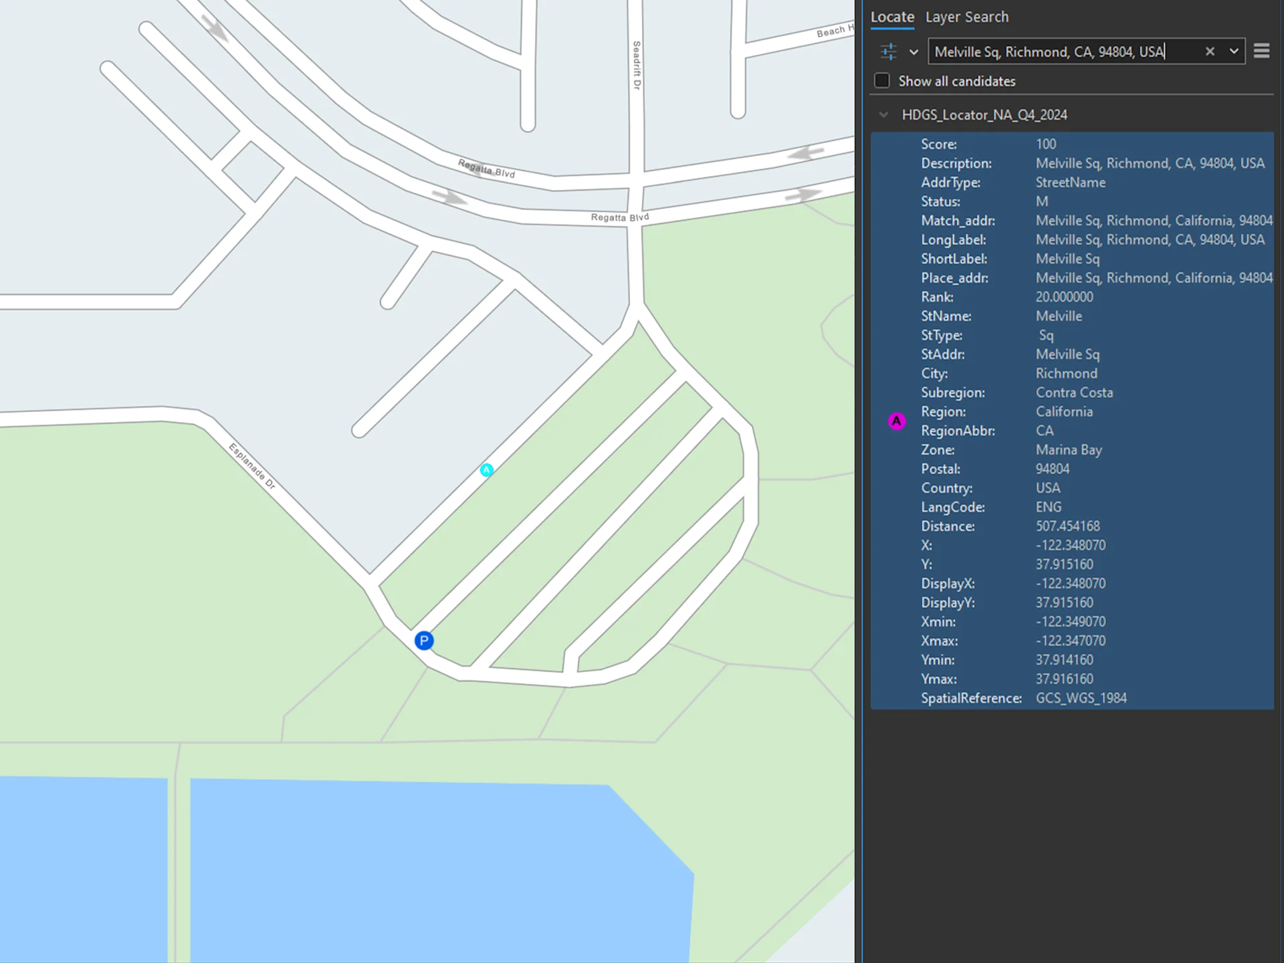Open search history dropdown in search box
1284x963 pixels.
click(x=1234, y=51)
